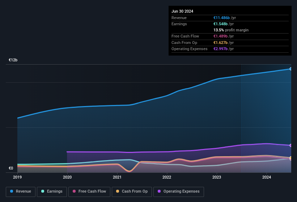The width and height of the screenshot is (297, 202).
Task: Click the 13.5% profit margin text
Action: (x=231, y=30)
